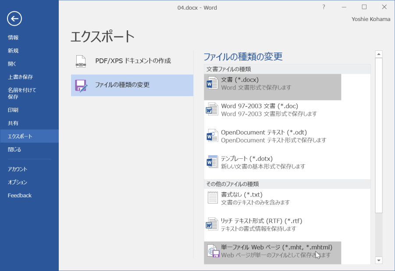This screenshot has height=271, width=395.
Task: Open the 情報 page
Action: pos(13,38)
